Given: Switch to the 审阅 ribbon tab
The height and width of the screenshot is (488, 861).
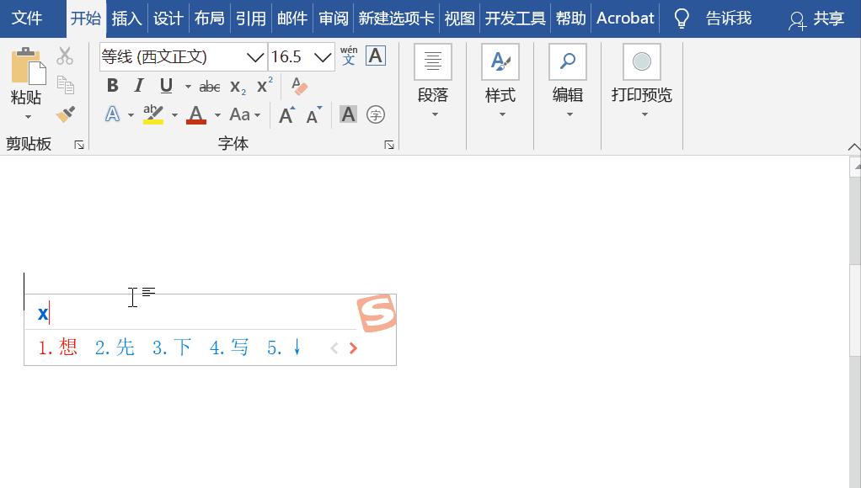Looking at the screenshot, I should pos(334,18).
